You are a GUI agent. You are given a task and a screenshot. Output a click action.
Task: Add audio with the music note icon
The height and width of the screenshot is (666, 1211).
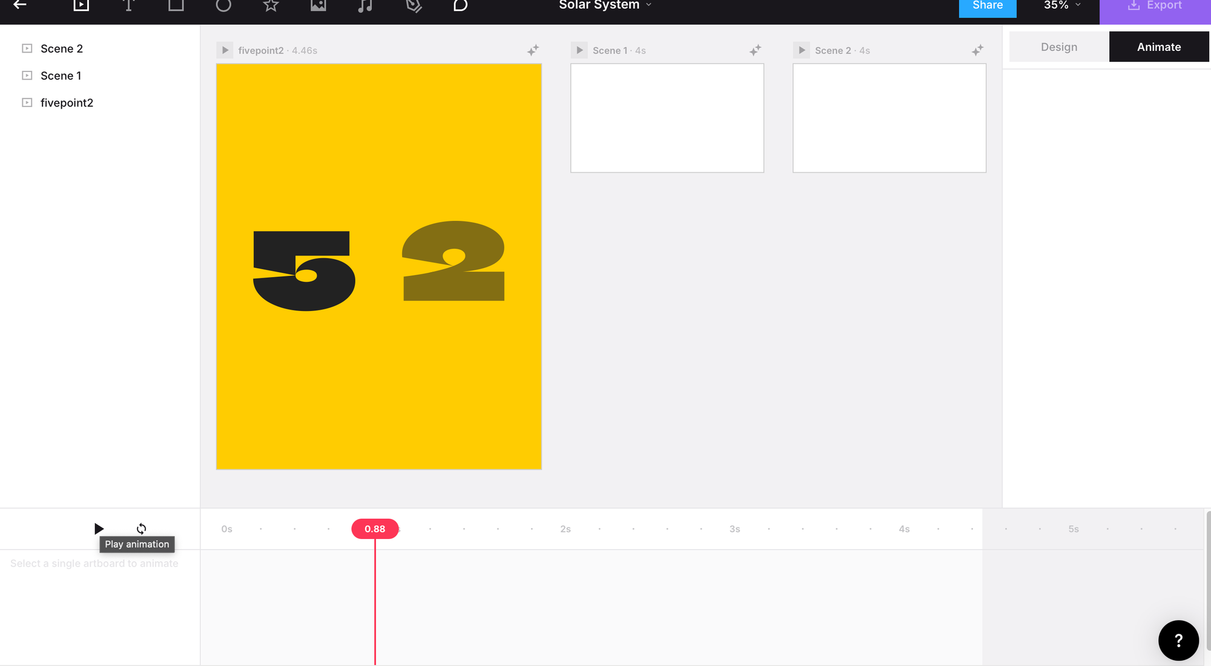pos(365,5)
